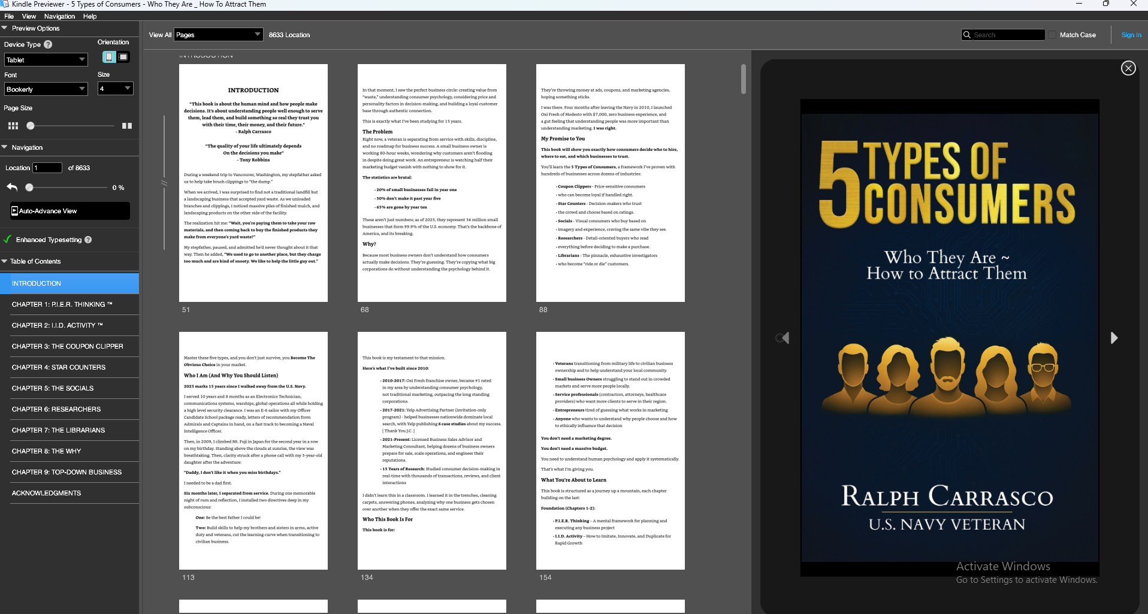Screen dimensions: 1148x614
Task: Click the Kindle Previewer app icon
Action: point(5,4)
